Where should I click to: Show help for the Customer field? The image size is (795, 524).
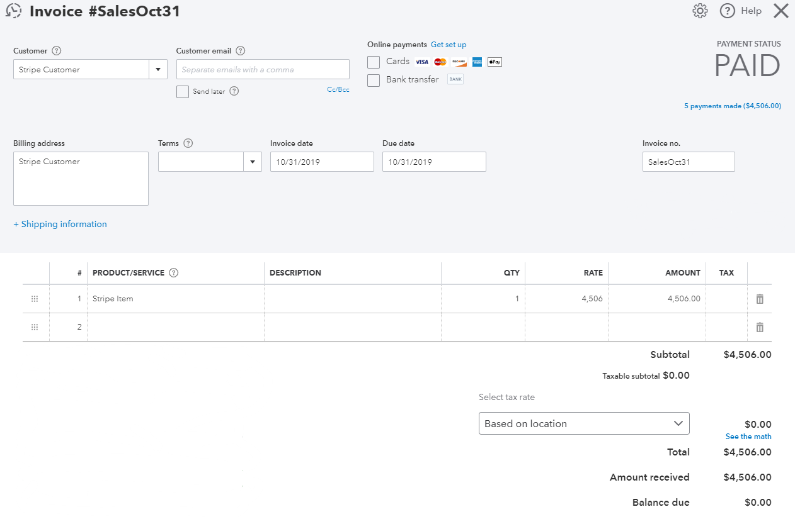57,51
